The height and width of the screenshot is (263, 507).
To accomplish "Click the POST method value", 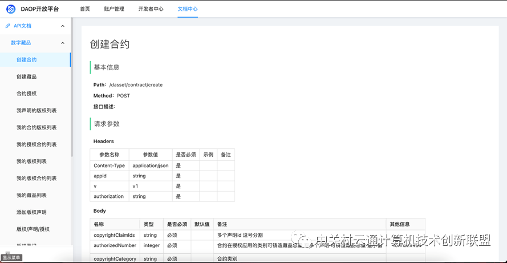I will (124, 96).
